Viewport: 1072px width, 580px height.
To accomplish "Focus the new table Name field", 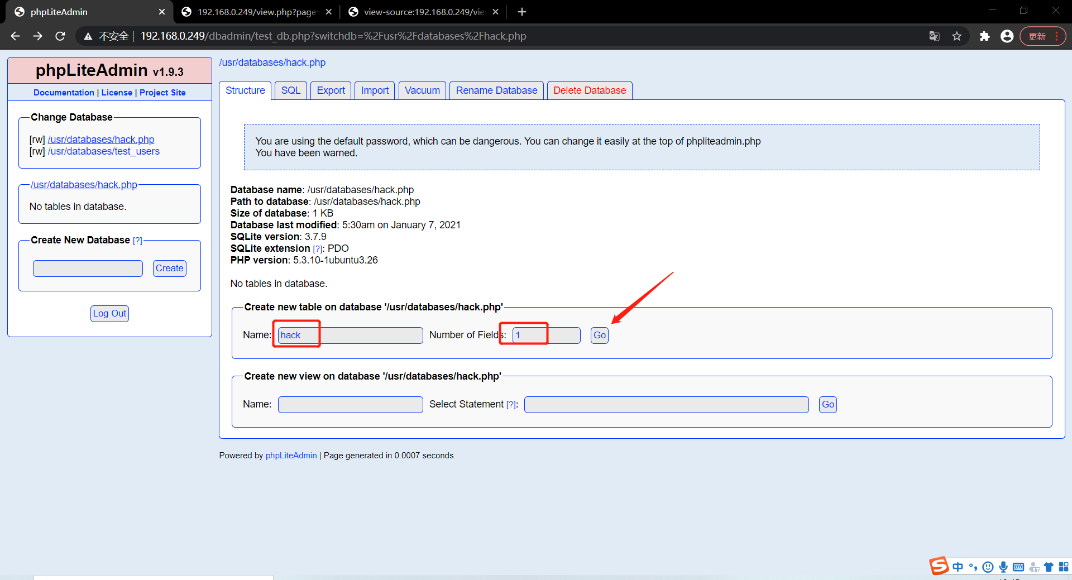I will coord(350,335).
